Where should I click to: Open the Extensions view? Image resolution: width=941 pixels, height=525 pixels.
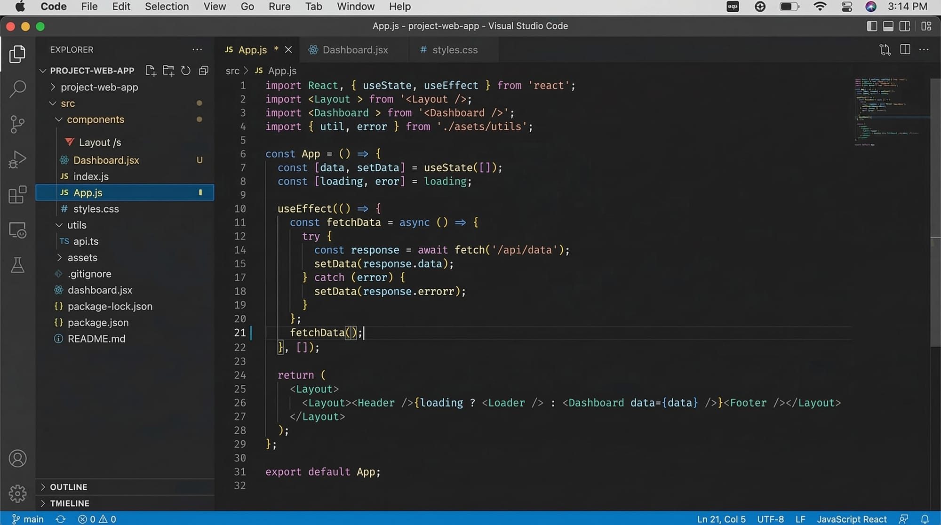tap(17, 194)
